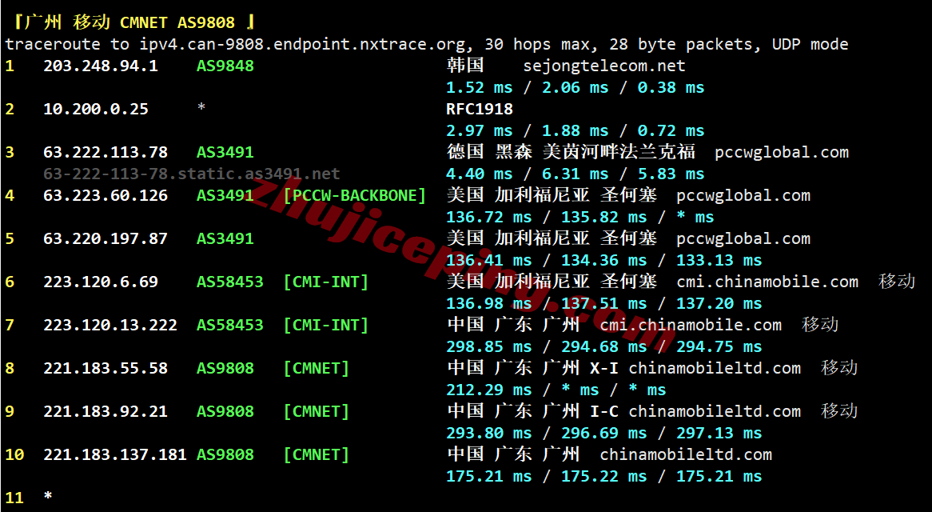Select IP 221.183.137.181
This screenshot has width=932, height=512.
tap(115, 455)
